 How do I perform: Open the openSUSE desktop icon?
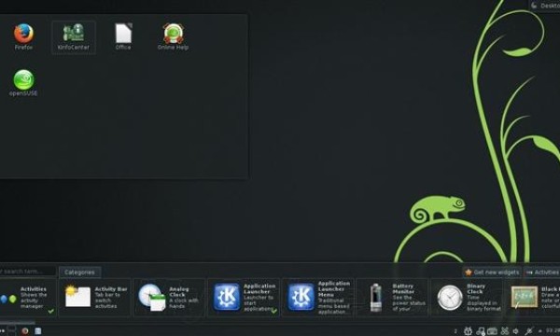tap(23, 83)
